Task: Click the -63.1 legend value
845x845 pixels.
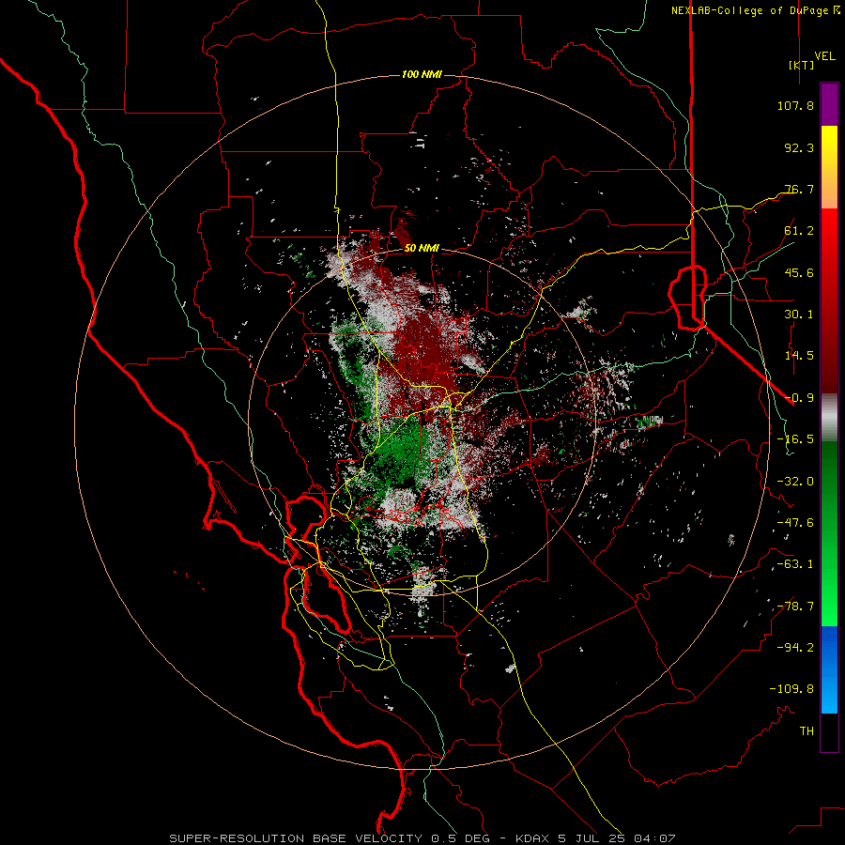Action: coord(795,564)
